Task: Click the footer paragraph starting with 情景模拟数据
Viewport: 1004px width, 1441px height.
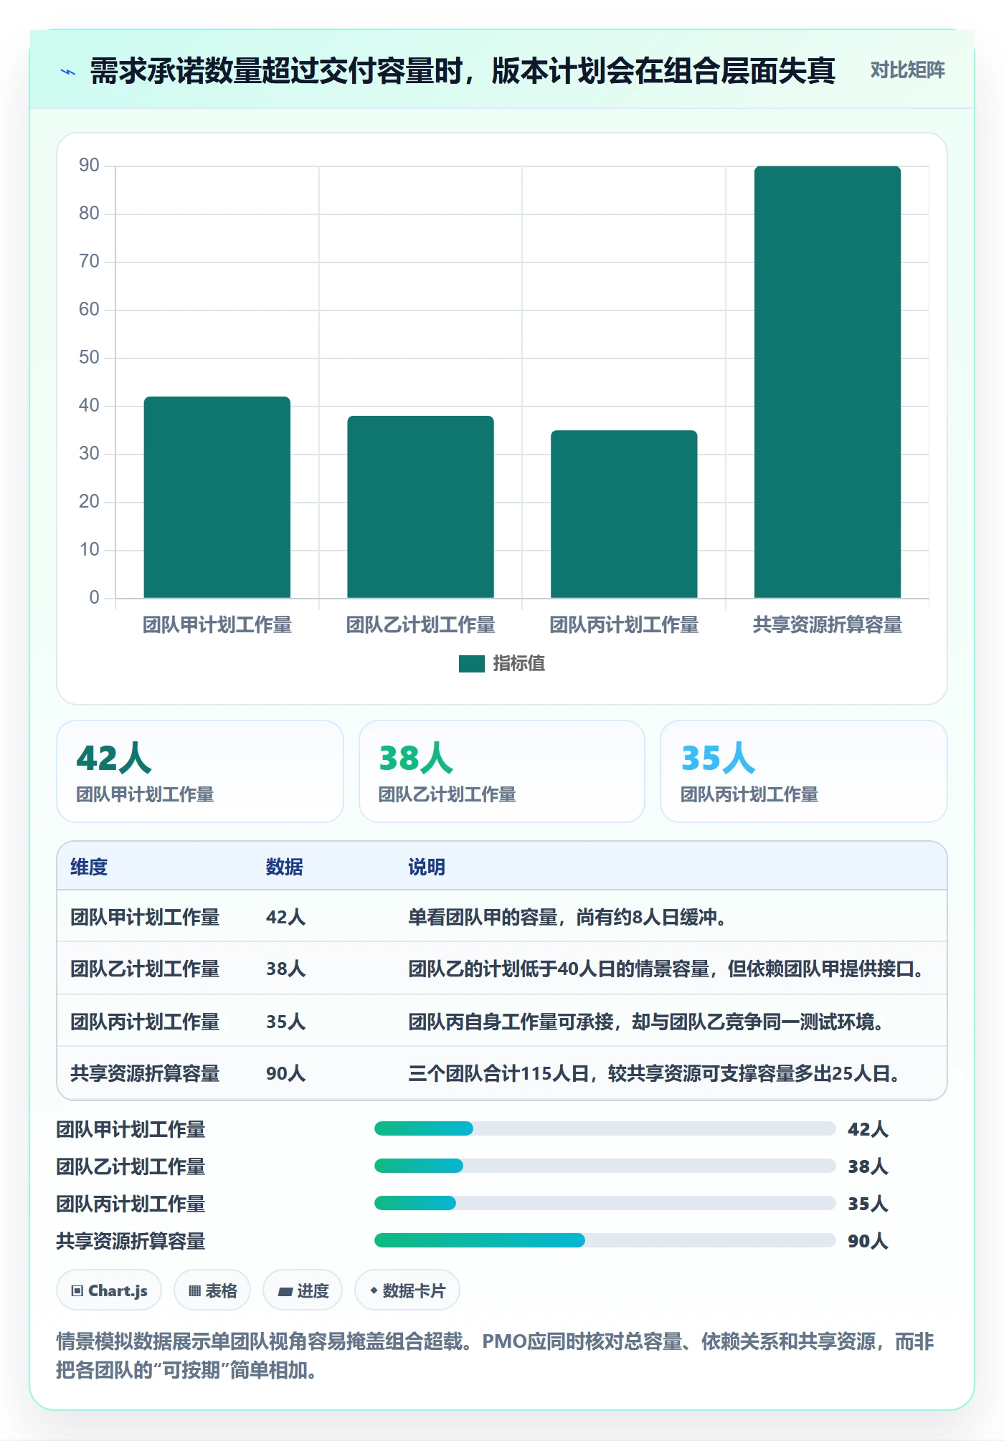Action: click(x=495, y=1356)
